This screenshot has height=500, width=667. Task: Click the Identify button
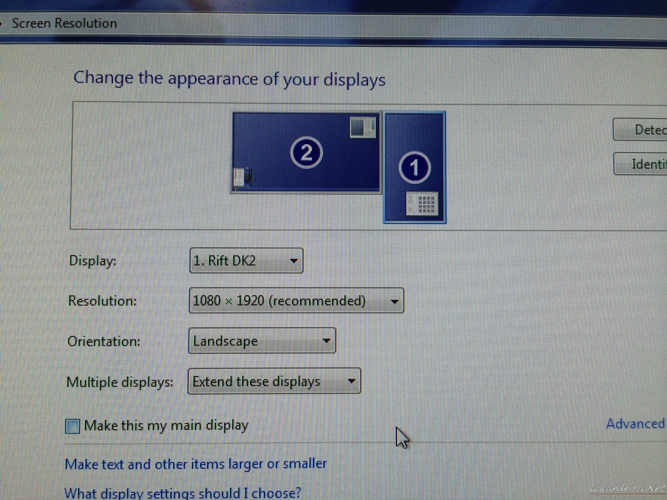click(640, 164)
